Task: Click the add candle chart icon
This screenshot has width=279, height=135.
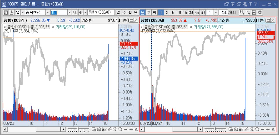Action: coord(242,12)
